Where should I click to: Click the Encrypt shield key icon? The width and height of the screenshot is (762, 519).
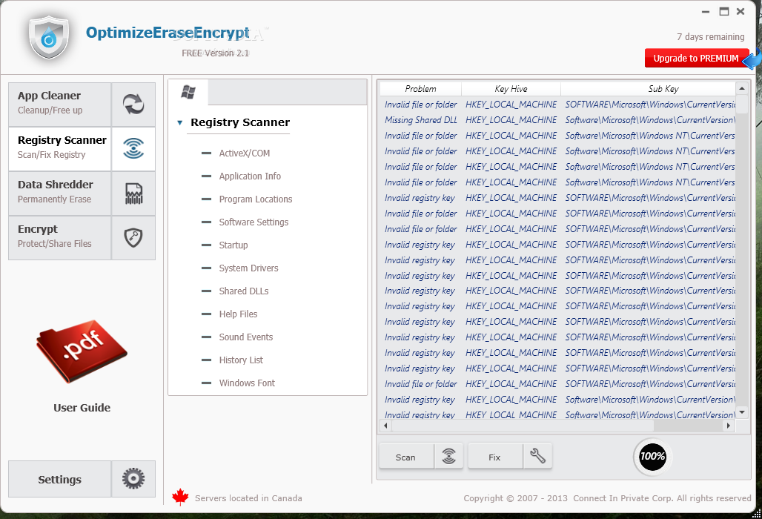[x=133, y=238]
